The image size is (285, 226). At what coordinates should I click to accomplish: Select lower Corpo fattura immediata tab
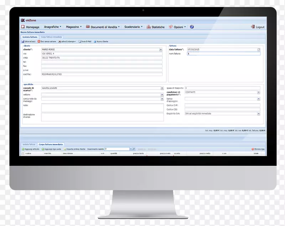[x=51, y=144]
